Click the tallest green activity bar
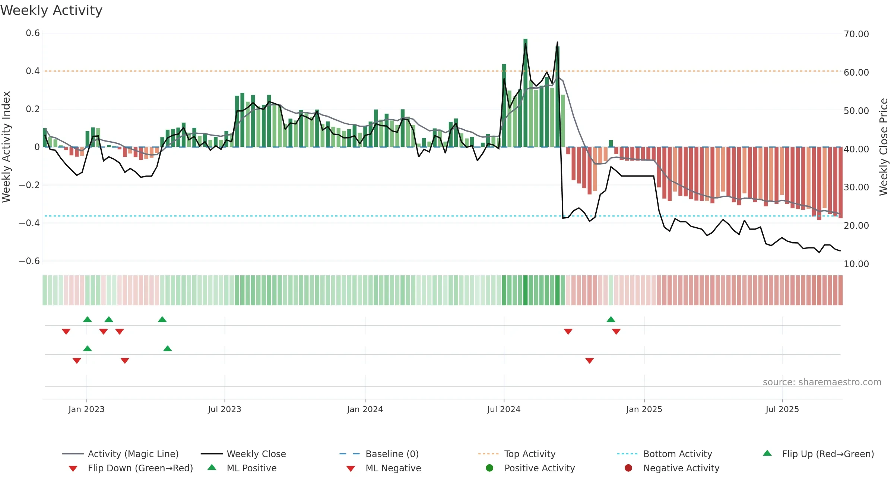894x503 pixels. click(x=525, y=93)
